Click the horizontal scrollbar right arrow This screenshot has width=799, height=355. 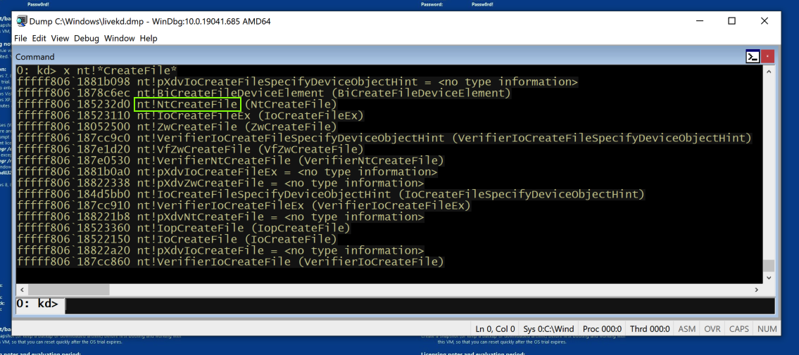pyautogui.click(x=757, y=290)
